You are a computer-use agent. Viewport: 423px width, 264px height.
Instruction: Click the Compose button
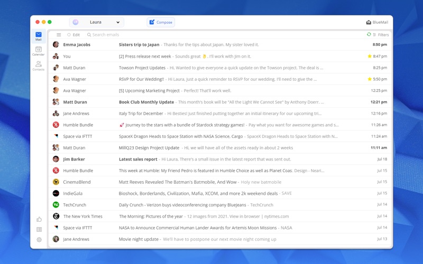pos(161,22)
